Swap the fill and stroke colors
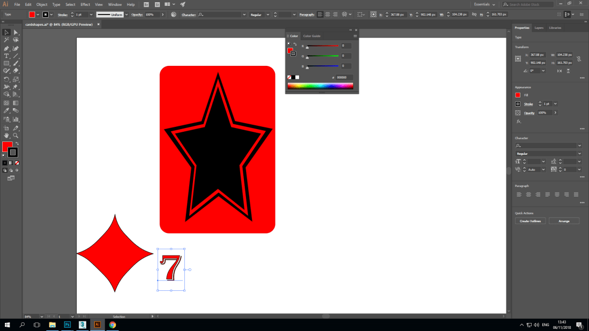The image size is (589, 331). (17, 142)
